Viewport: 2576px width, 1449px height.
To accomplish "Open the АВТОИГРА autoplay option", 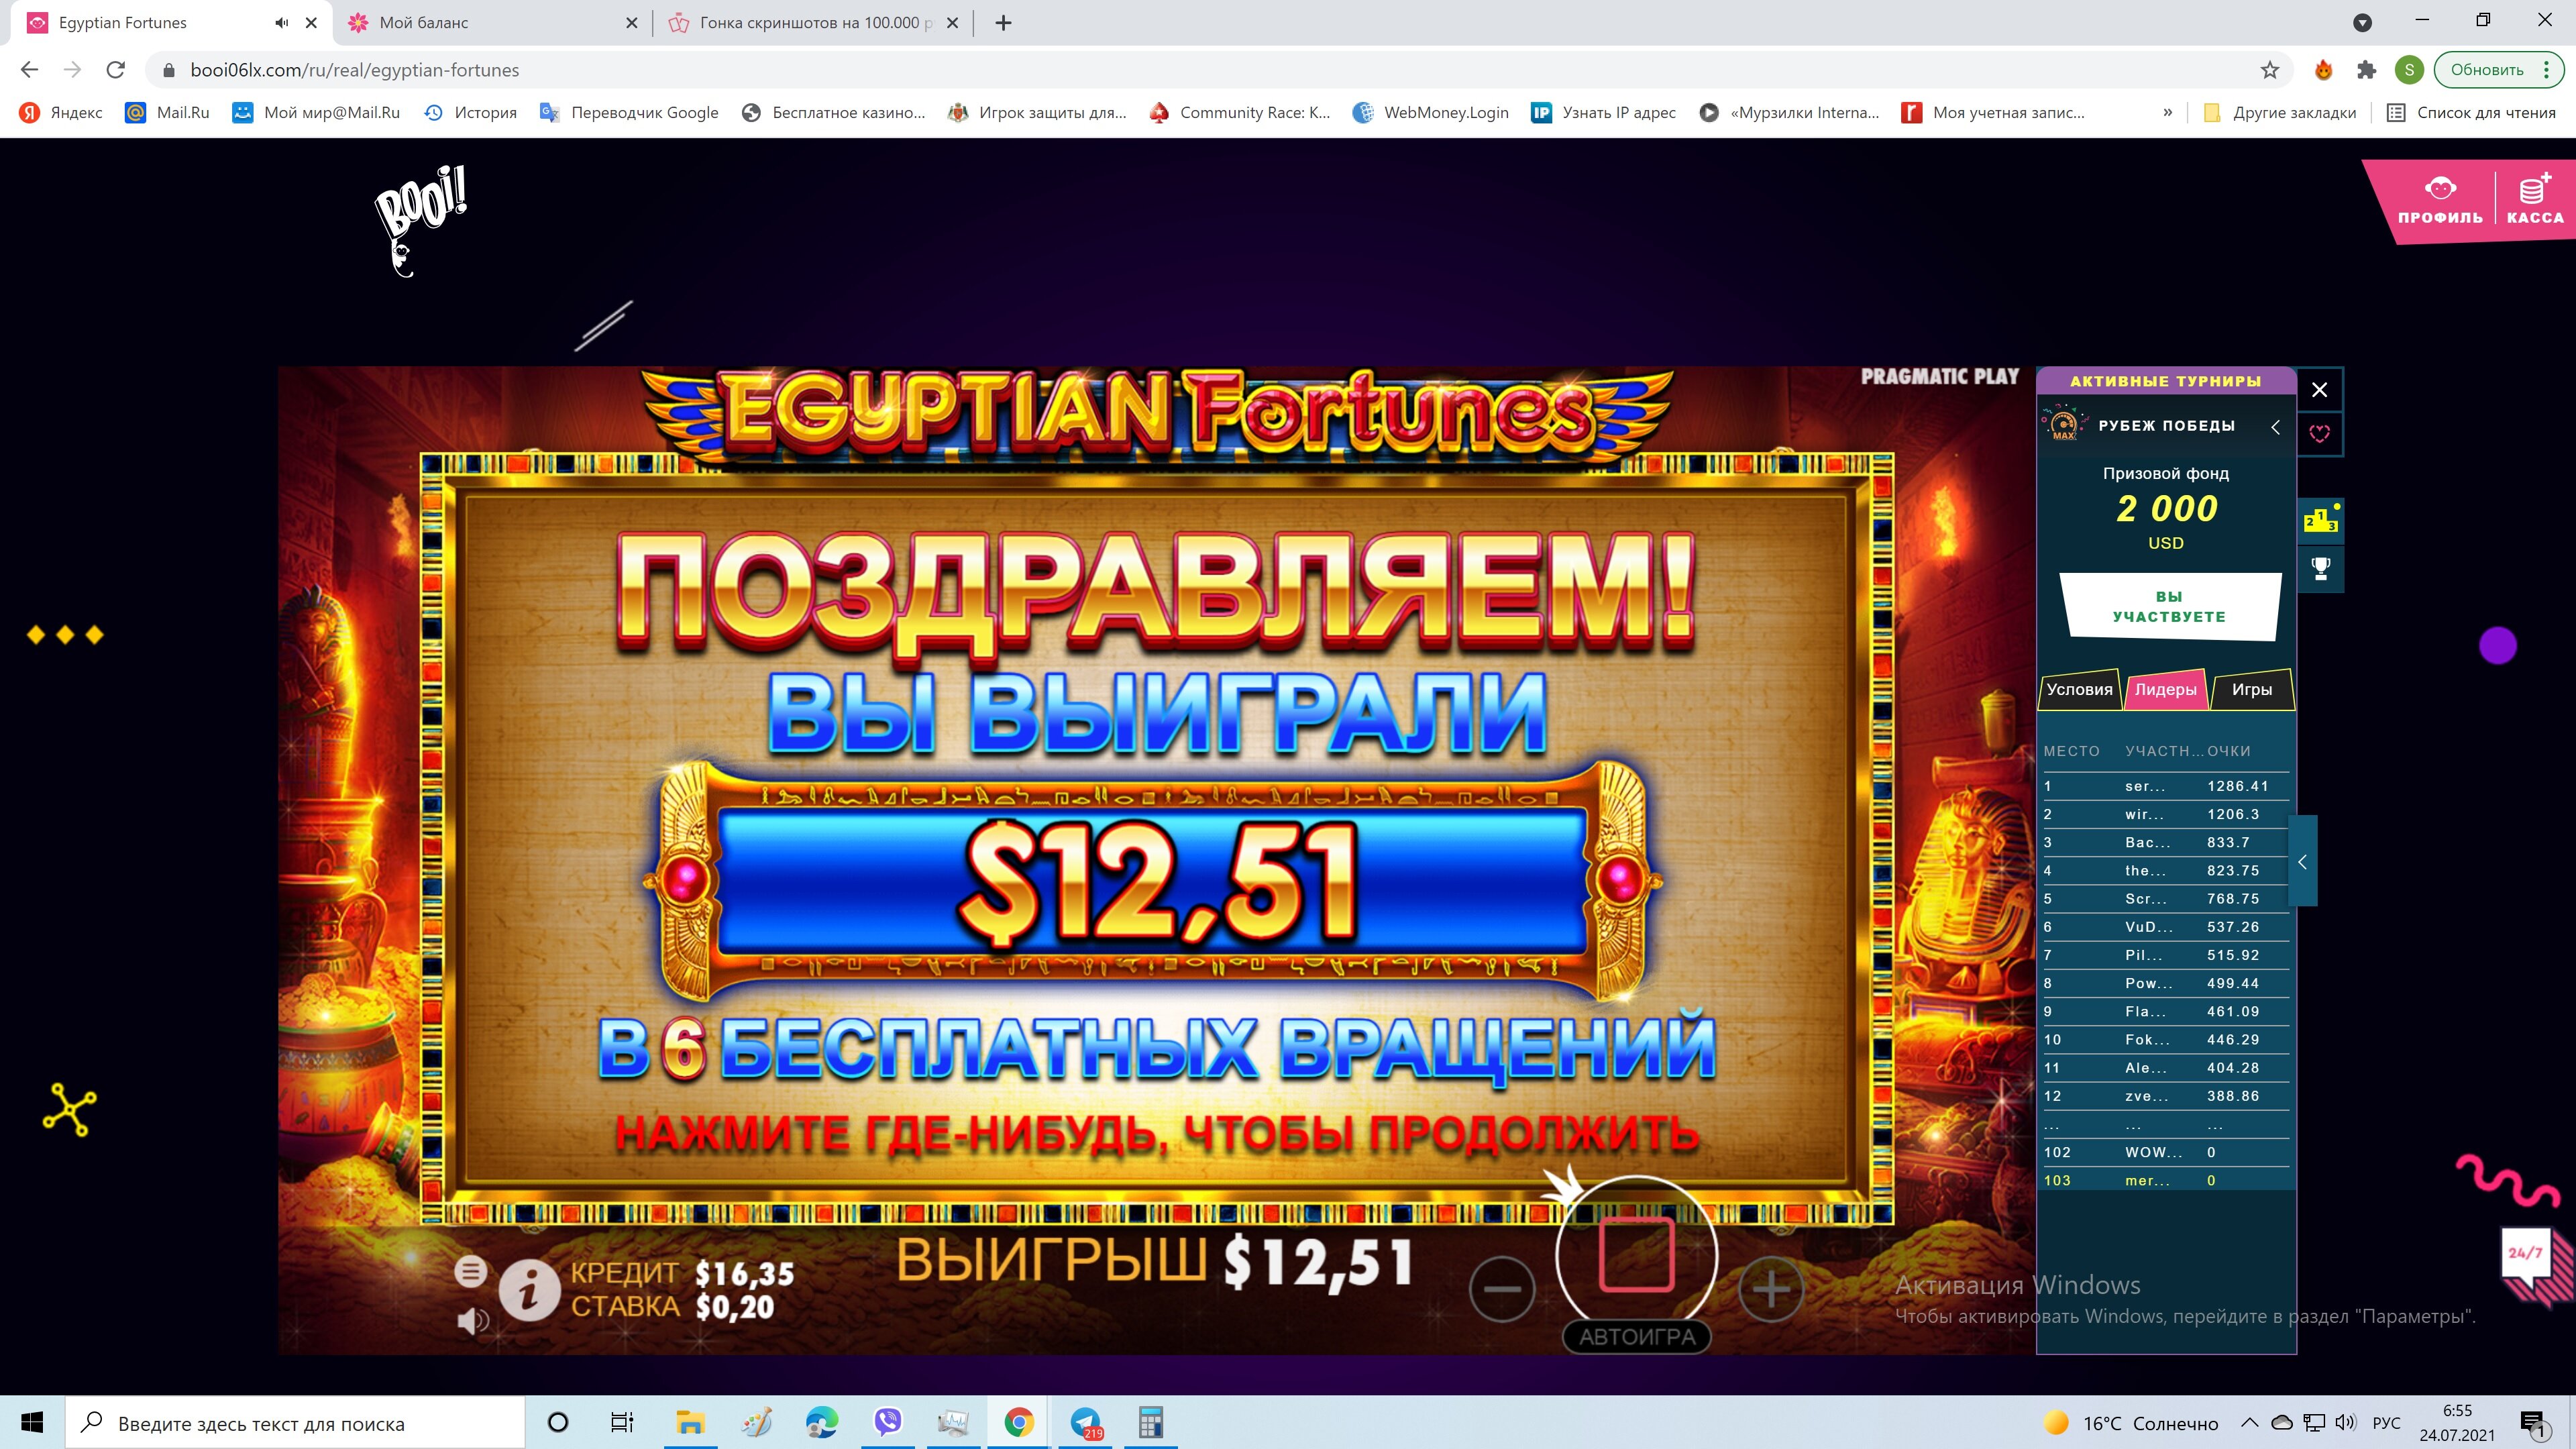I will tap(1637, 1336).
